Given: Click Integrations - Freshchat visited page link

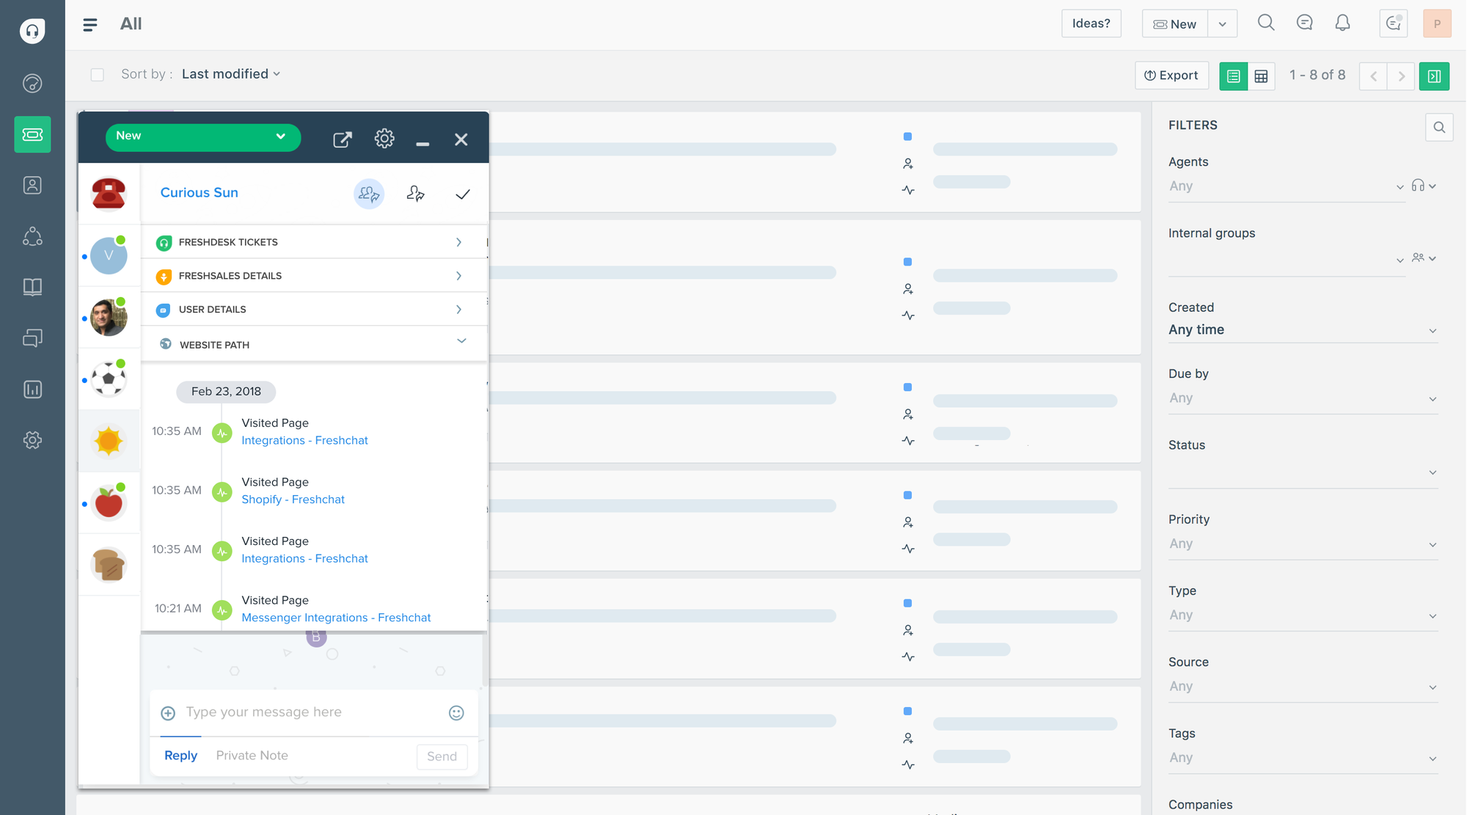Looking at the screenshot, I should [x=304, y=439].
